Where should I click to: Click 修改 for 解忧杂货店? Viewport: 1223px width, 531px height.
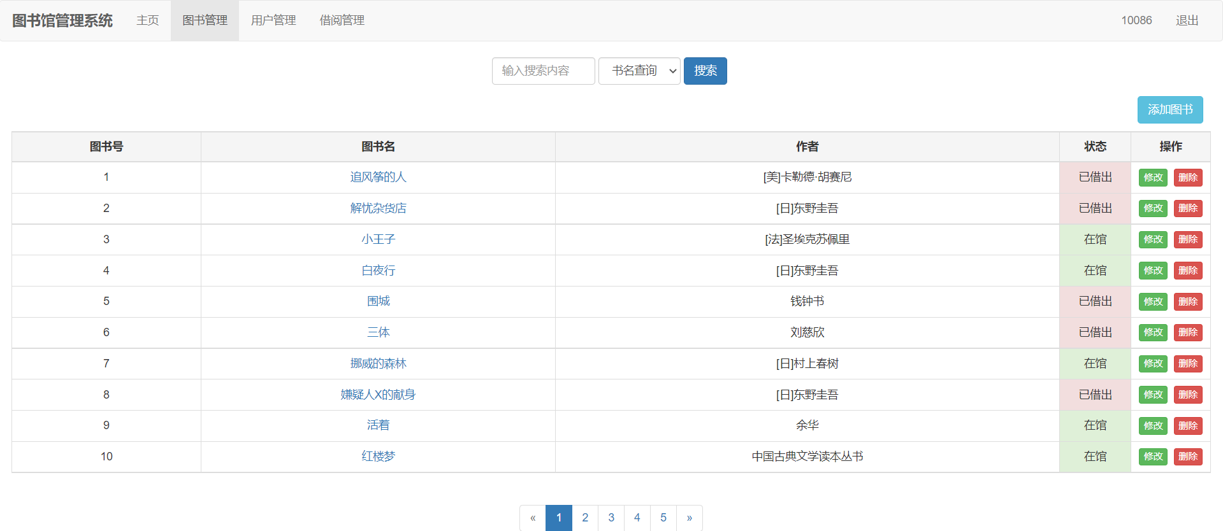click(x=1153, y=208)
